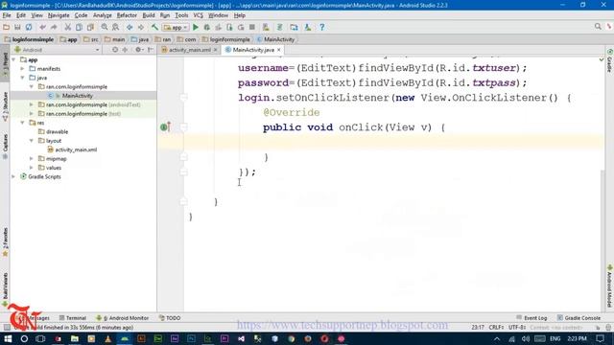Screen dimensions: 614x345
Task: Open the Project Structure toolbar icon
Action: [294, 27]
